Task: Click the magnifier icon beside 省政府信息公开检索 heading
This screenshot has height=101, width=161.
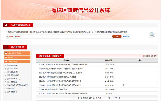Action: pos(6,25)
